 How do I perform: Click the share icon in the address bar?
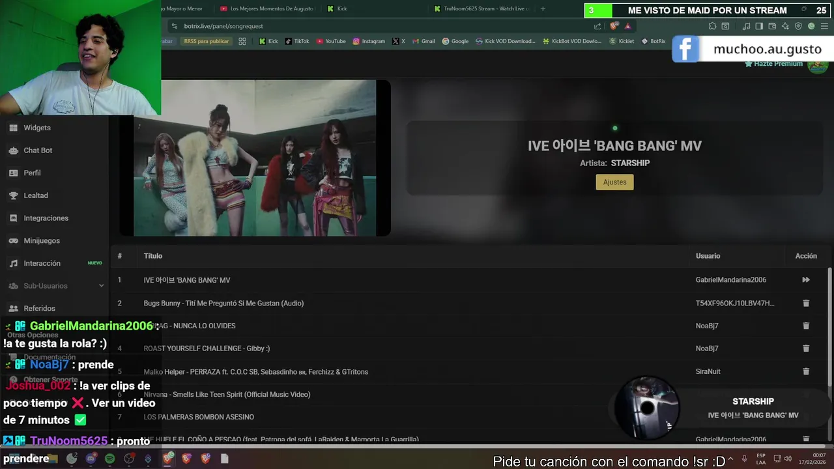point(597,26)
